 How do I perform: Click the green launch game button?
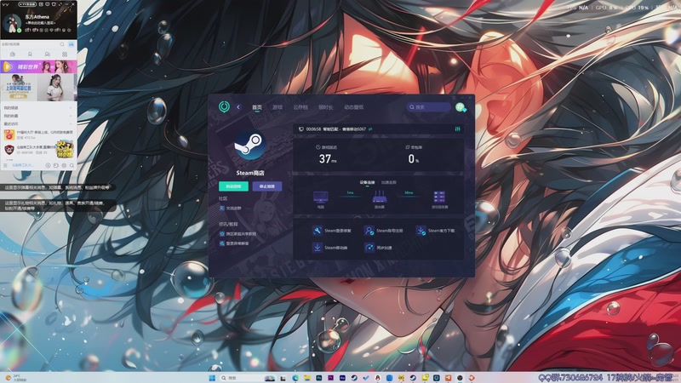coord(233,186)
